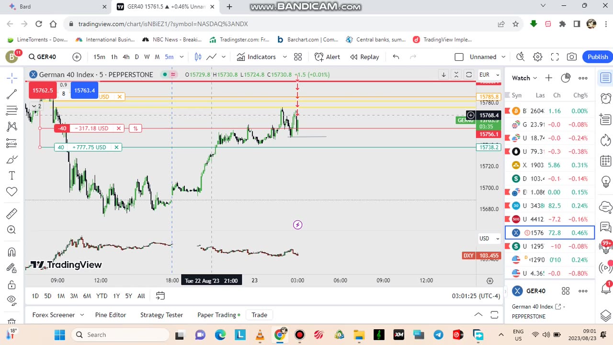Open the candlestick chart style selector
613x345 pixels.
[198, 57]
